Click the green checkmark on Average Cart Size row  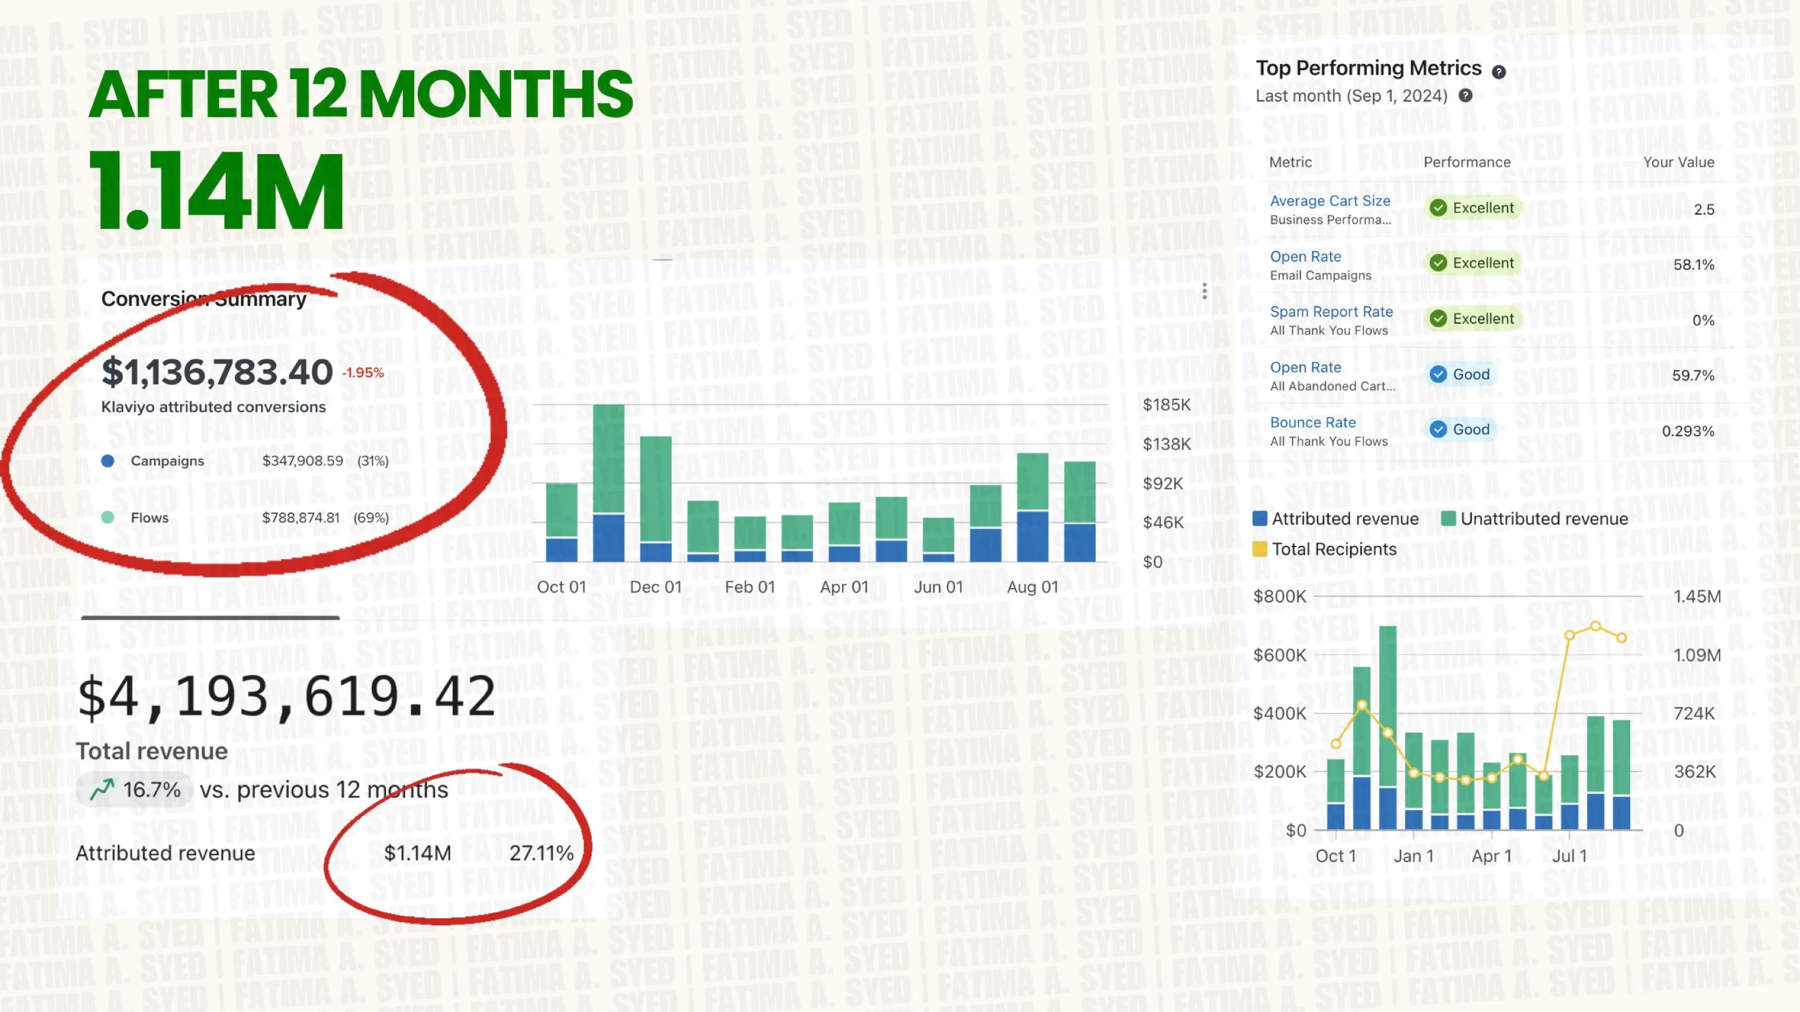pos(1438,207)
